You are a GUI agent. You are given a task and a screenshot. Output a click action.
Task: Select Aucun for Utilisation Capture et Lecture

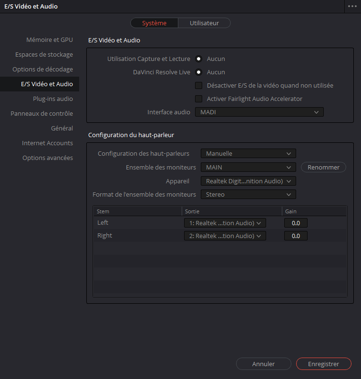tap(198, 59)
